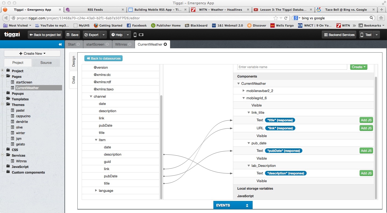Expand the language node in tree
The width and height of the screenshot is (387, 213).
click(96, 190)
